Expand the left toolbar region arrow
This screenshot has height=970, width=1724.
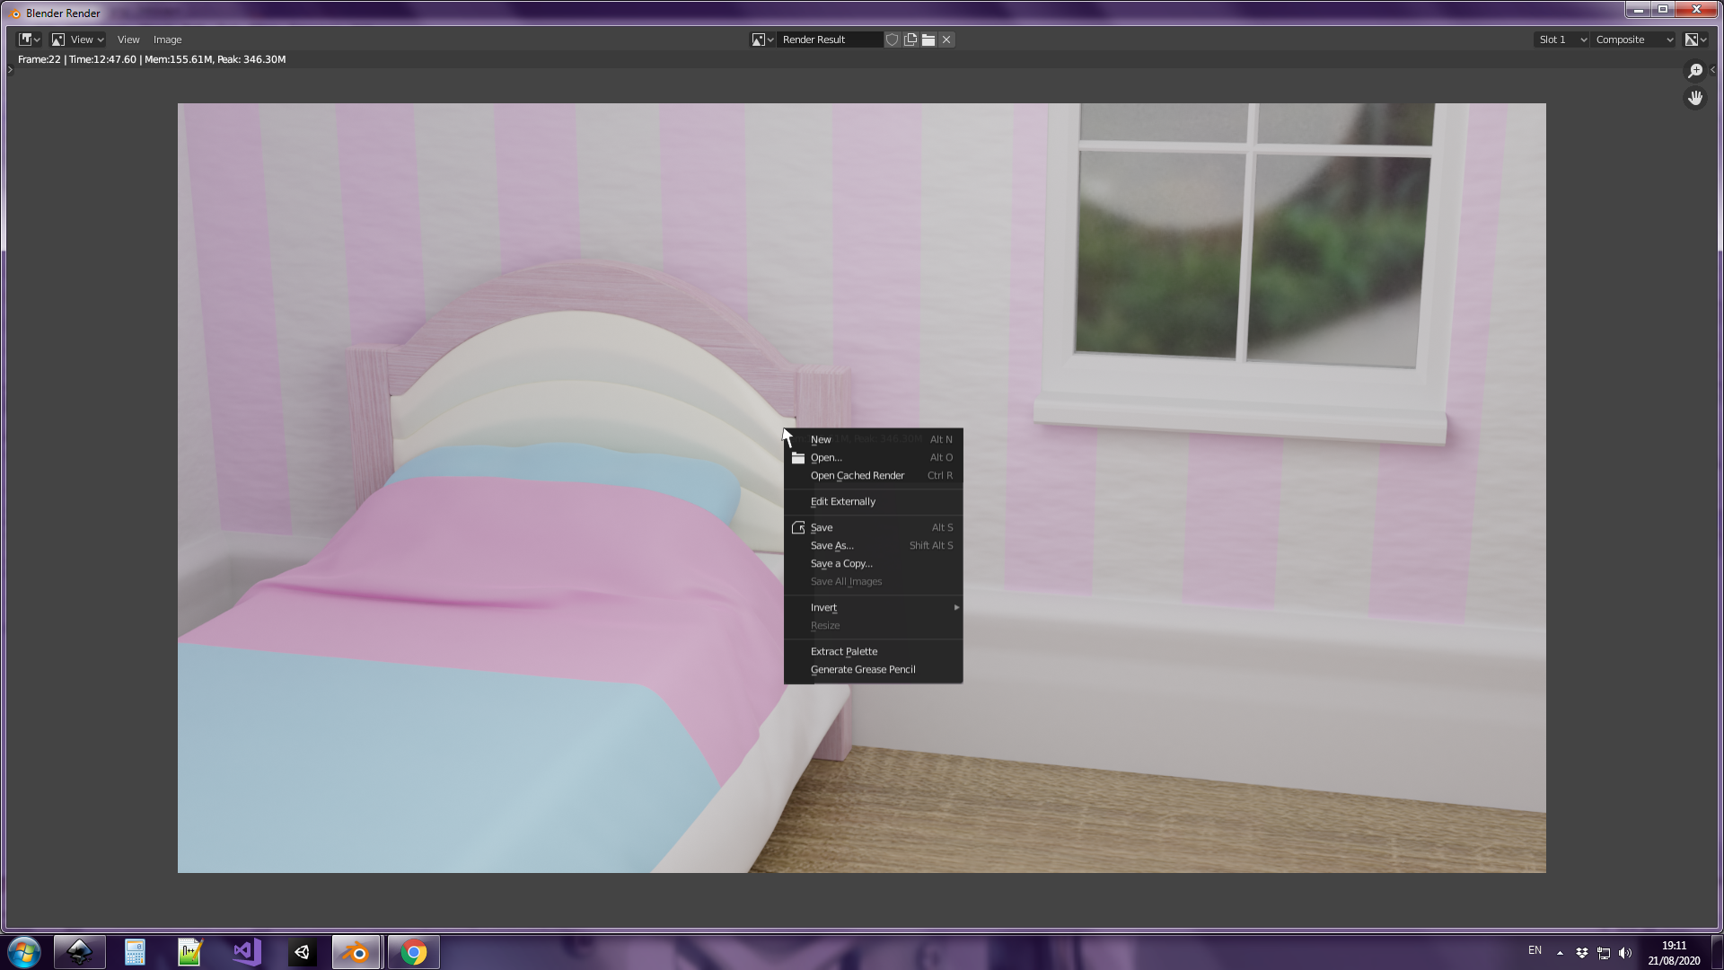click(x=10, y=70)
